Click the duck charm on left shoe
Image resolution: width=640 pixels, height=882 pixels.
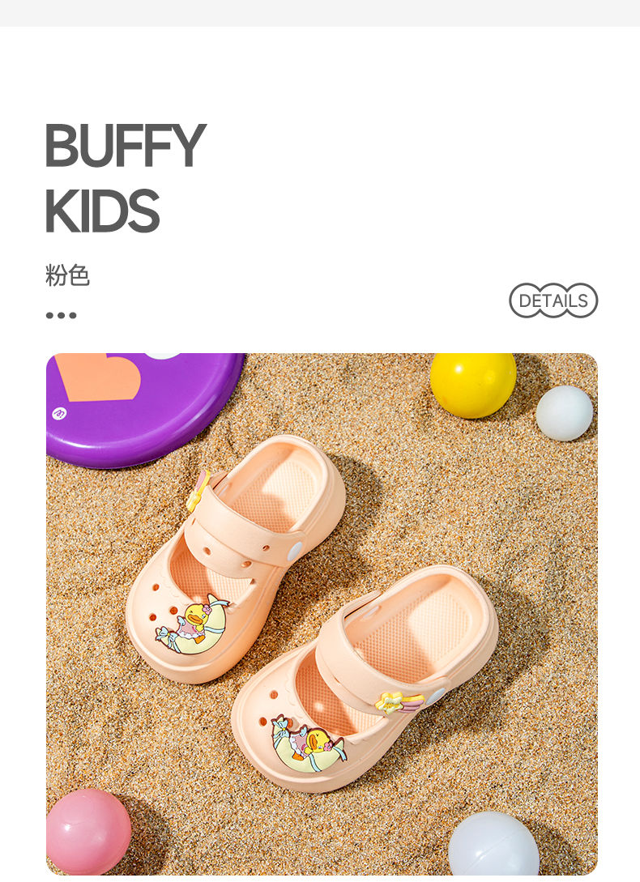point(193,624)
